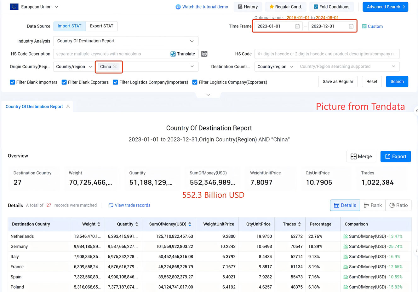Export the report data

pyautogui.click(x=396, y=156)
